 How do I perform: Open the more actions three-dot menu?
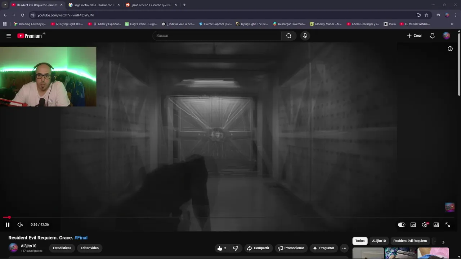[344, 248]
